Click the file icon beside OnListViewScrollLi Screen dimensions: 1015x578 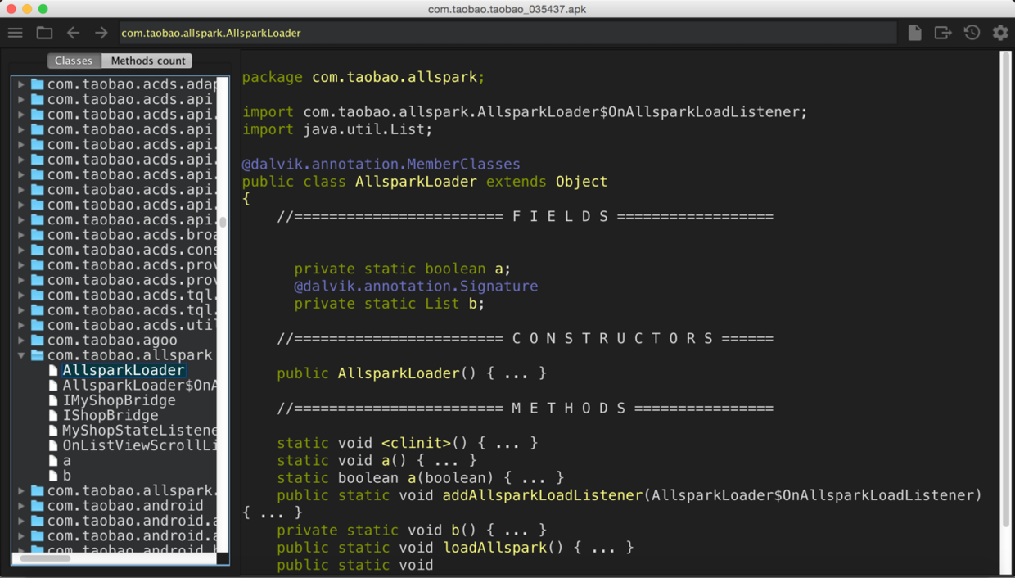coord(54,445)
